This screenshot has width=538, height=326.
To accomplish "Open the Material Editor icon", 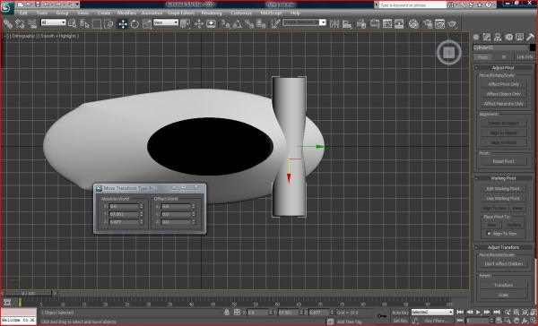I will [x=413, y=23].
